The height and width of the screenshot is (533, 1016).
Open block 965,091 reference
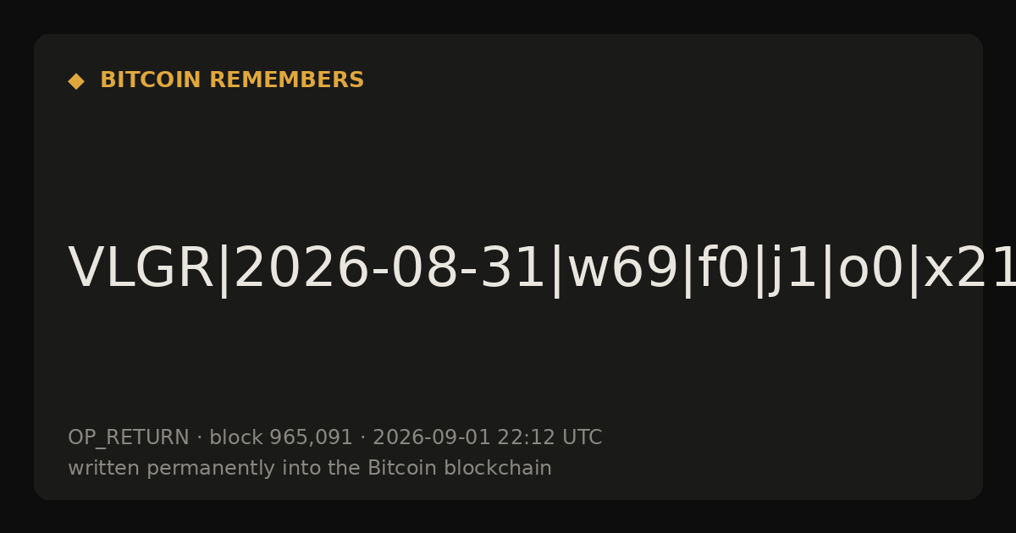click(x=281, y=438)
